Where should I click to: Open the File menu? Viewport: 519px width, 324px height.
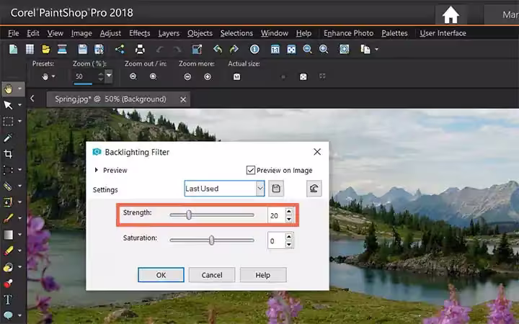(13, 33)
